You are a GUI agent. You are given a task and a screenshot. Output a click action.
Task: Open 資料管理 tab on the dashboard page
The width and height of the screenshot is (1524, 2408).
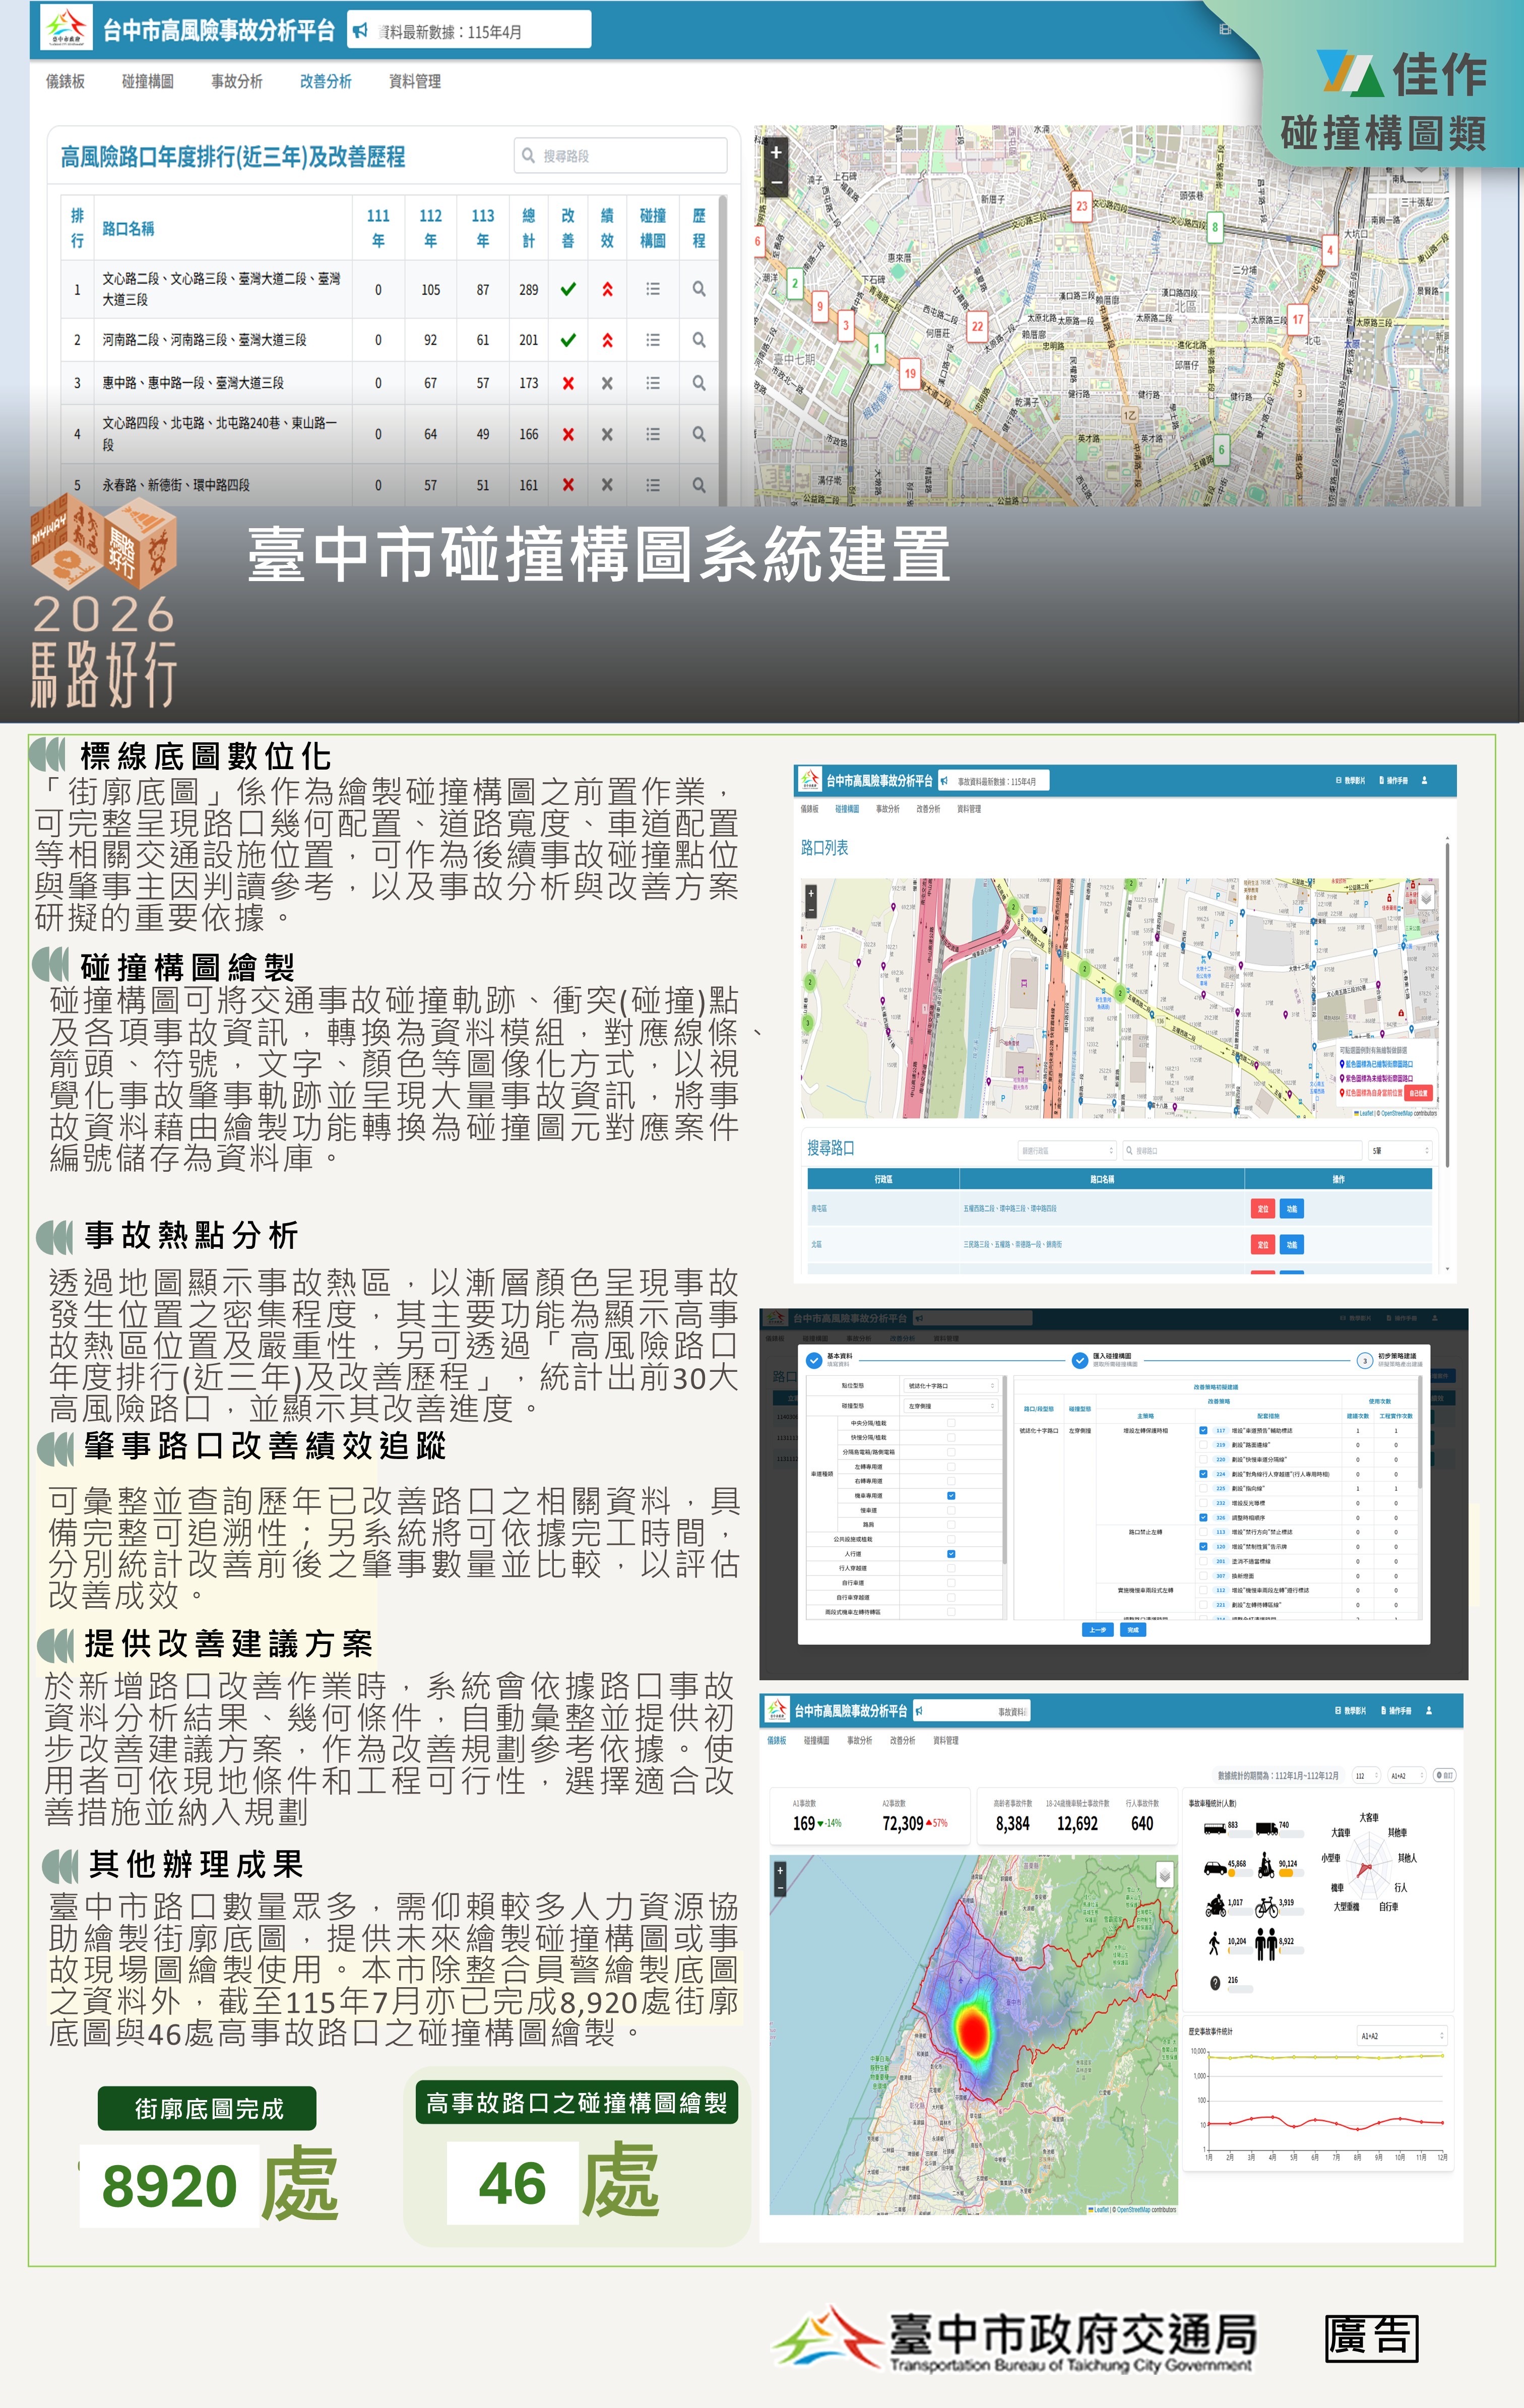tap(946, 1741)
